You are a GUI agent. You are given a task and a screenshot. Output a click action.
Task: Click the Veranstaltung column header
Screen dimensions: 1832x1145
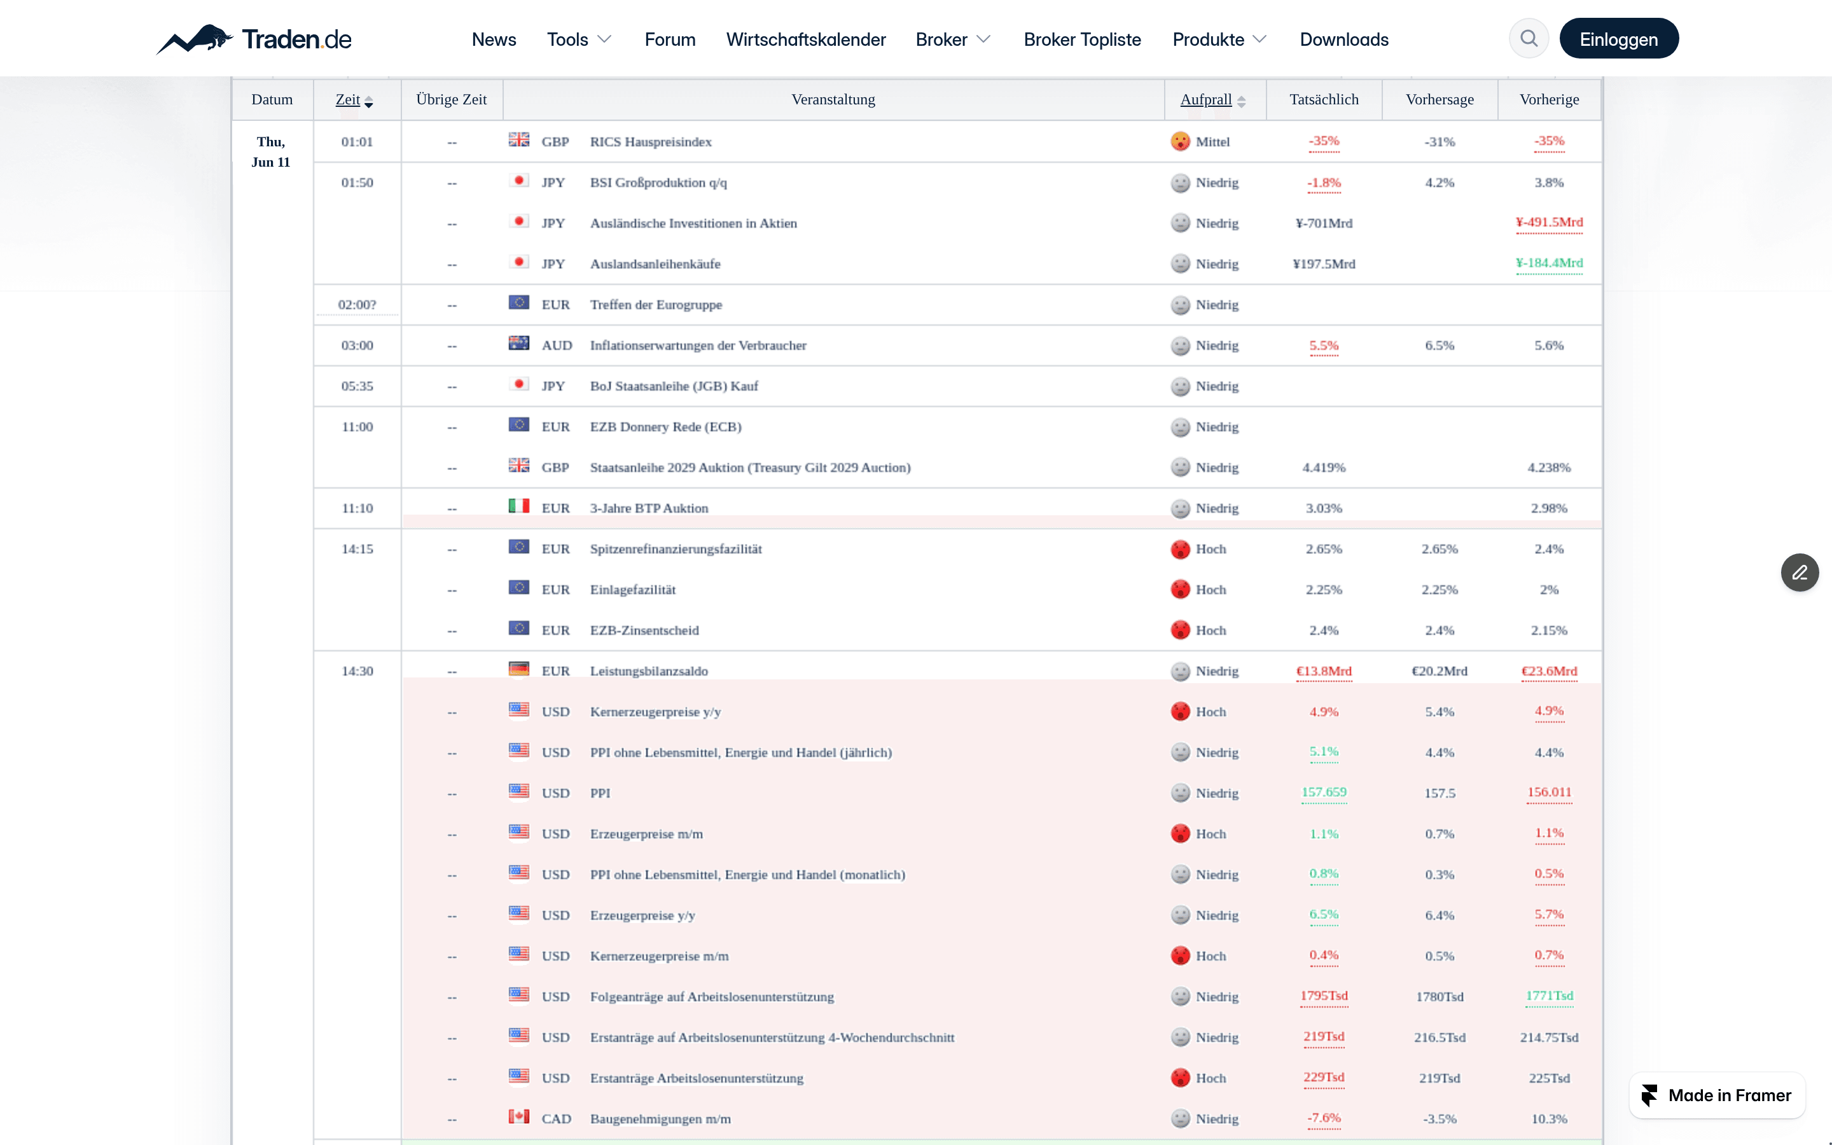[x=833, y=99]
